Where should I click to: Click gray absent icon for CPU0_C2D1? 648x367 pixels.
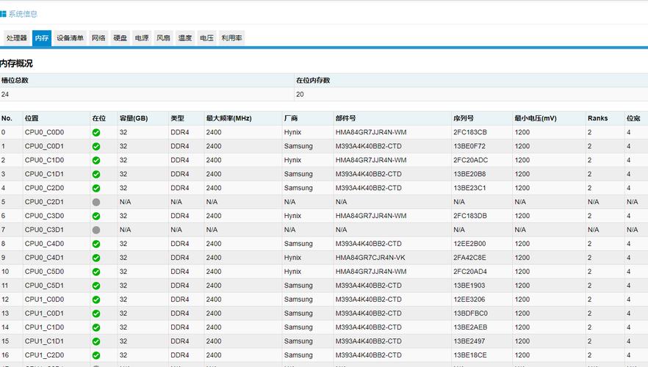pyautogui.click(x=96, y=203)
